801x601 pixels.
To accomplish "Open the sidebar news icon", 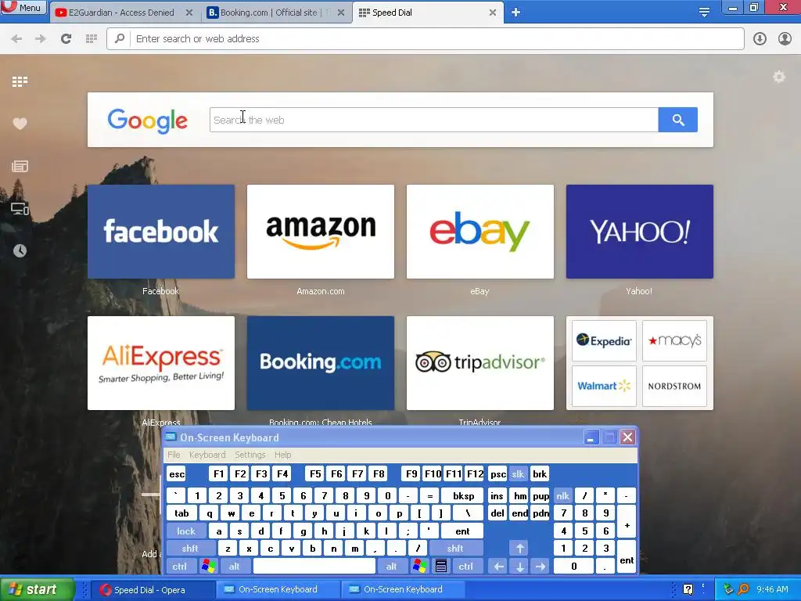I will point(20,166).
